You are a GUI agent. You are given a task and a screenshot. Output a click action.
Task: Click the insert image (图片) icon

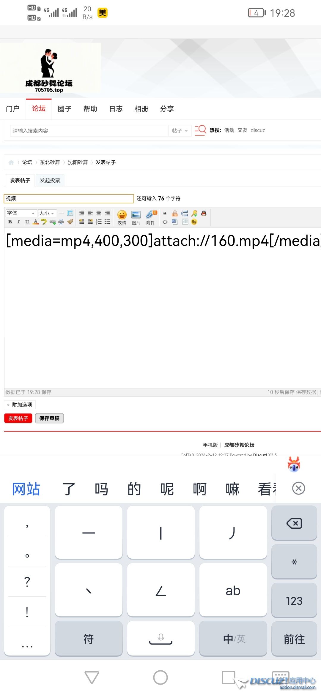click(136, 217)
